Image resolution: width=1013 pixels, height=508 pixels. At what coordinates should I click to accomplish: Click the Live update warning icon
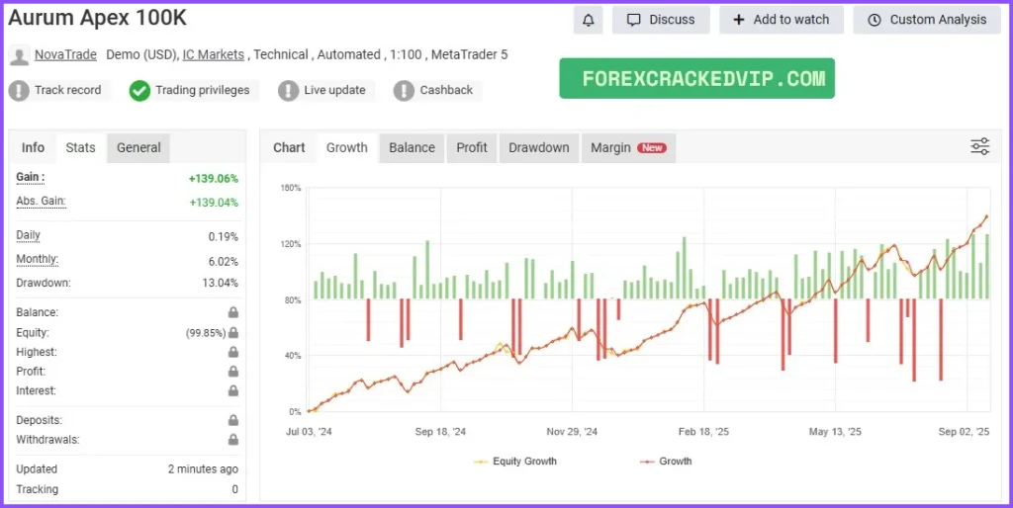tap(288, 90)
